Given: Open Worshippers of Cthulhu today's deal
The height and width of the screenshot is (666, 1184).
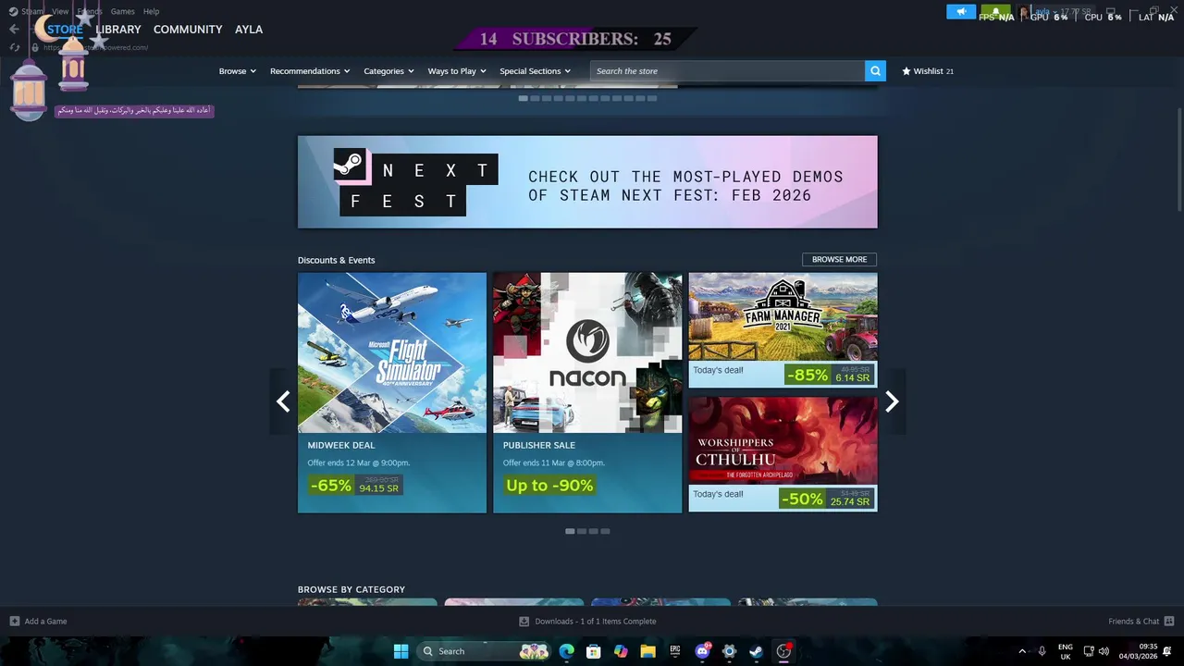Looking at the screenshot, I should pyautogui.click(x=783, y=454).
